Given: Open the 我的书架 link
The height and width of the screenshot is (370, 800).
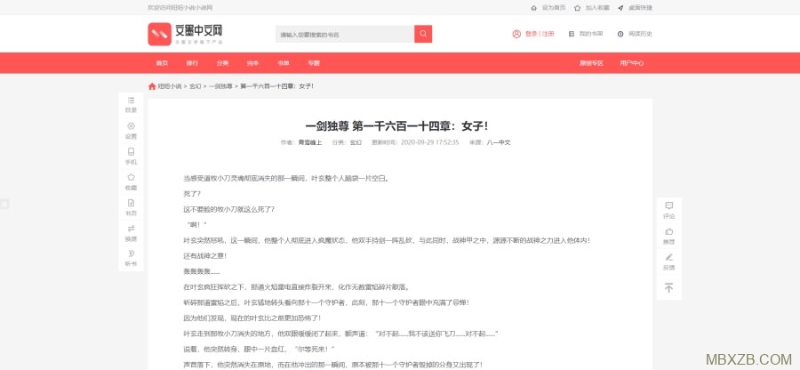Looking at the screenshot, I should [x=591, y=34].
